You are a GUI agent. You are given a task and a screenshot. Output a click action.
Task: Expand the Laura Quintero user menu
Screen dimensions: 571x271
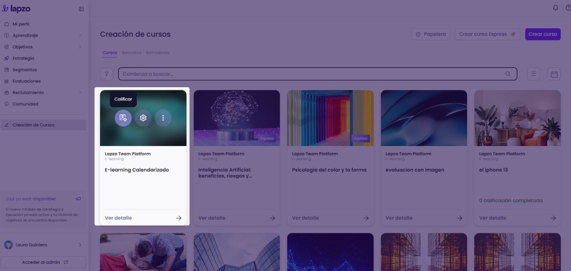click(x=80, y=245)
